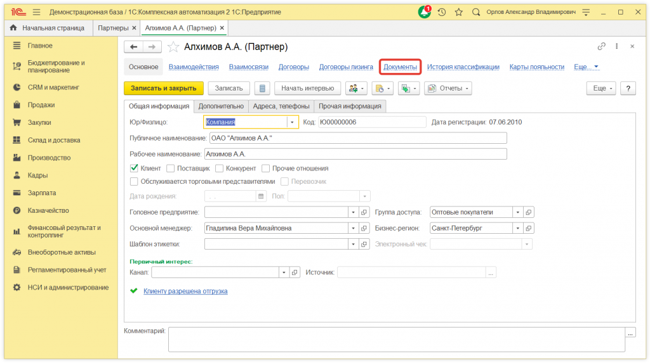Screen dimensions: 650x363
Task: Expand the Бизнес-регион dropdown list
Action: coord(517,228)
